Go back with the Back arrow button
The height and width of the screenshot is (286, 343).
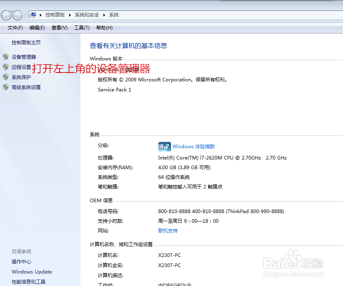tap(6, 16)
